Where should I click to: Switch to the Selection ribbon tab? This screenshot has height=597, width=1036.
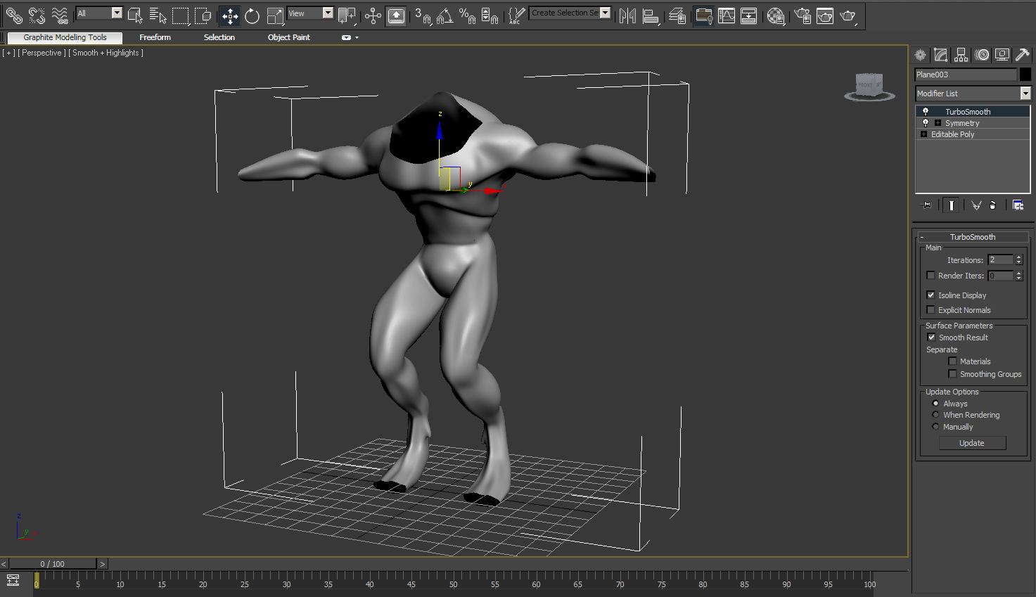coord(219,37)
